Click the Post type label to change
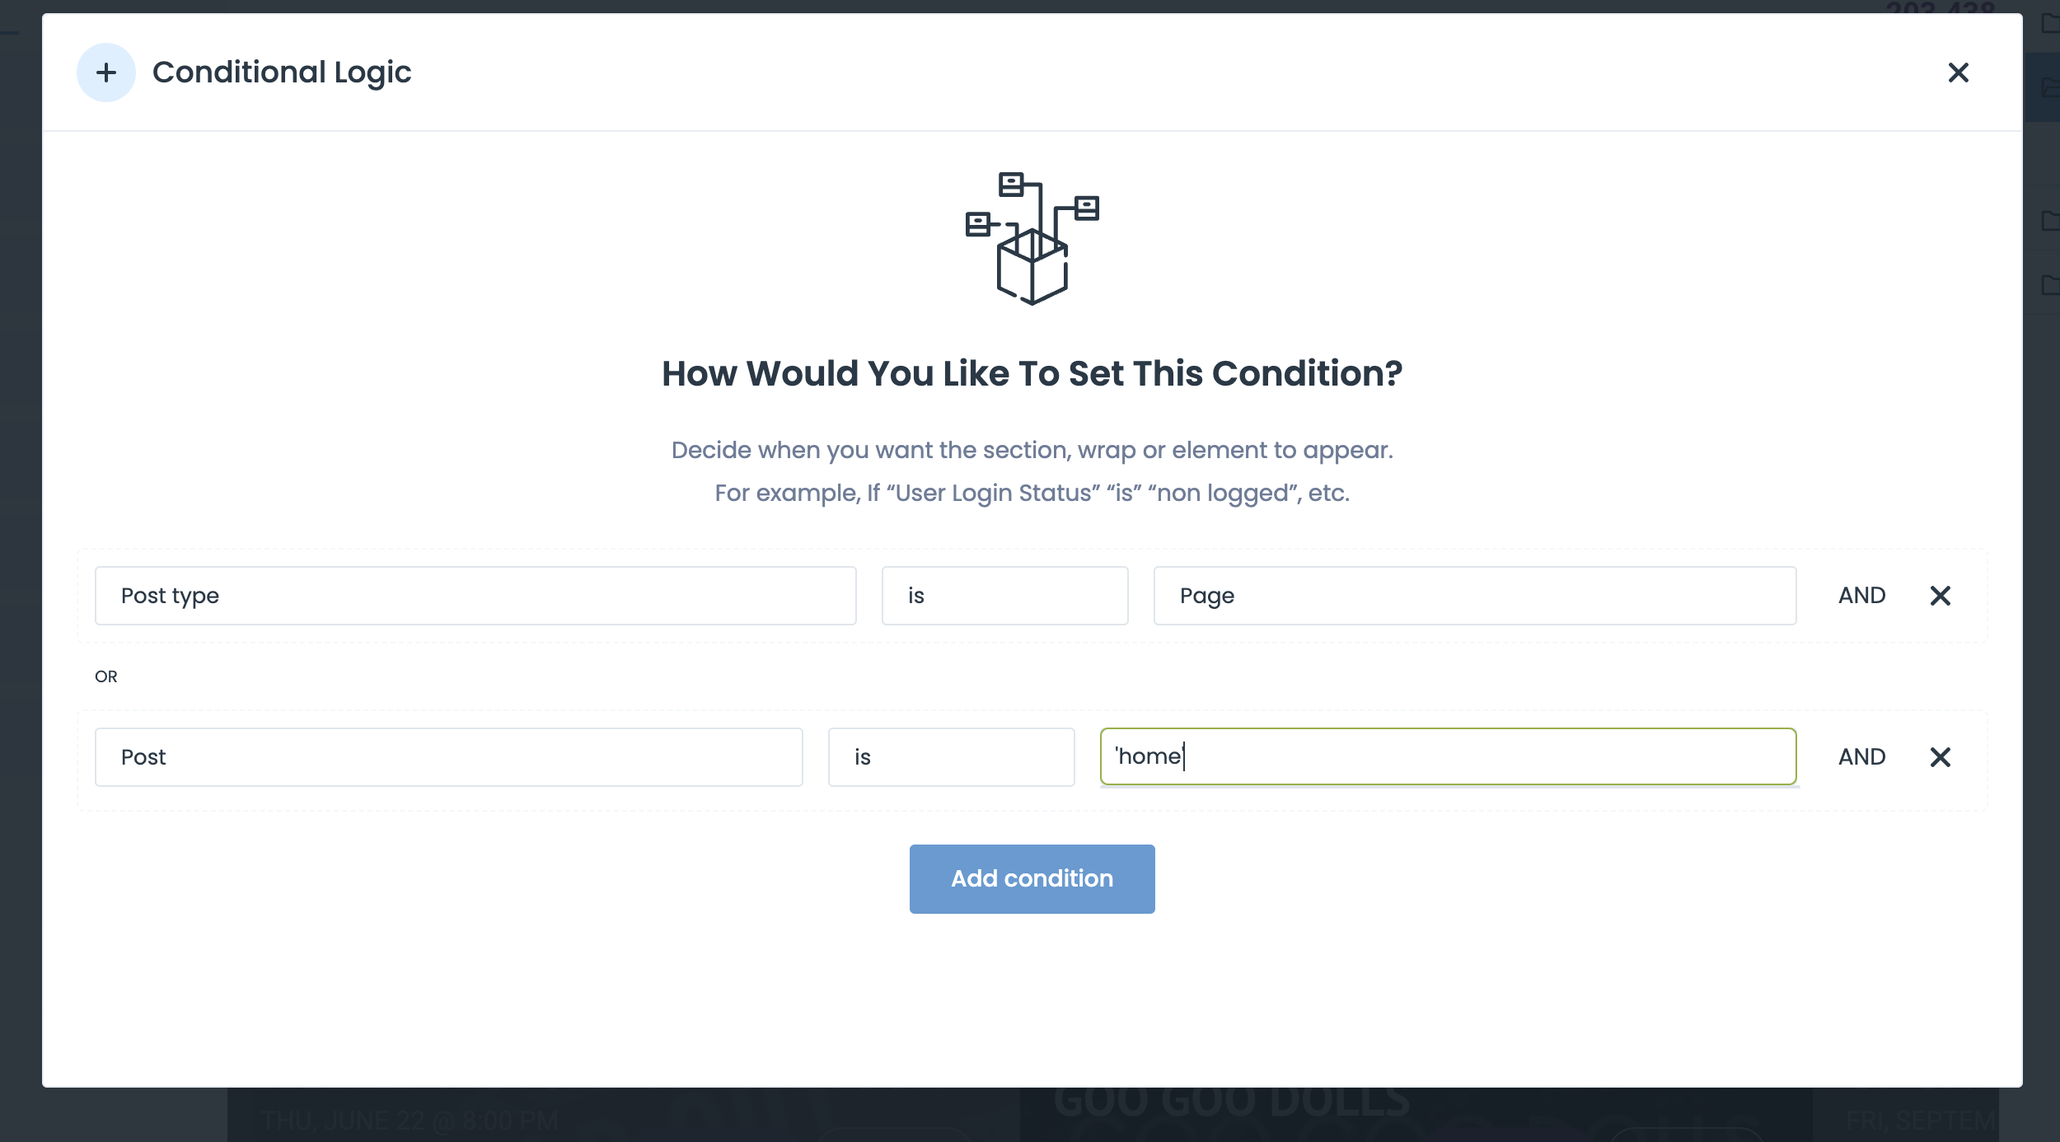Screen dimensions: 2060x1142 [x=475, y=595]
